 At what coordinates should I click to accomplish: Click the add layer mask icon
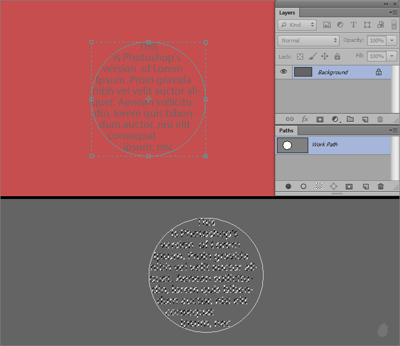(320, 119)
